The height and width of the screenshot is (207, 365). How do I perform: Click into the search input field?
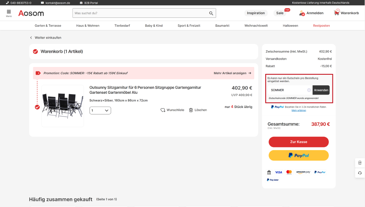(x=140, y=13)
